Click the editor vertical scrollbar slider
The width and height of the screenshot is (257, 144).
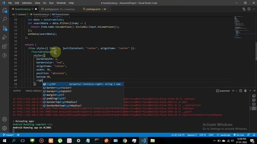tap(256, 51)
